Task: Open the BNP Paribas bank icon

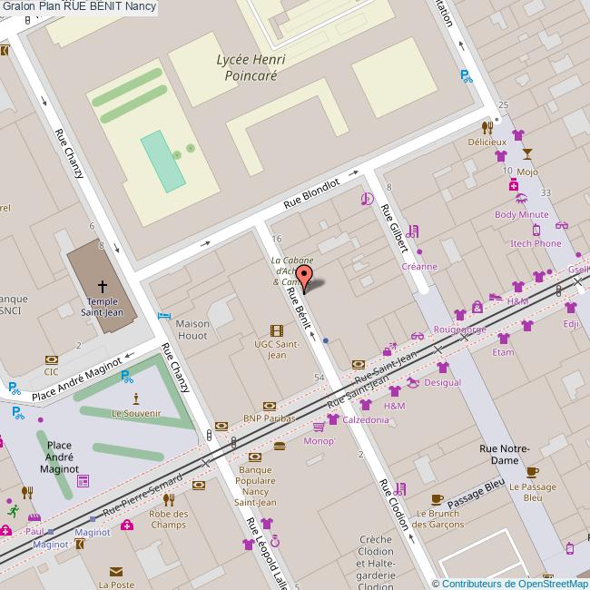Action: point(269,405)
